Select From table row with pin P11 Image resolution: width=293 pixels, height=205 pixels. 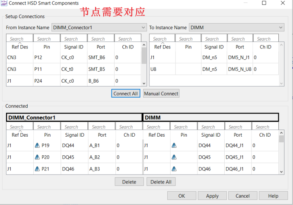(74, 69)
